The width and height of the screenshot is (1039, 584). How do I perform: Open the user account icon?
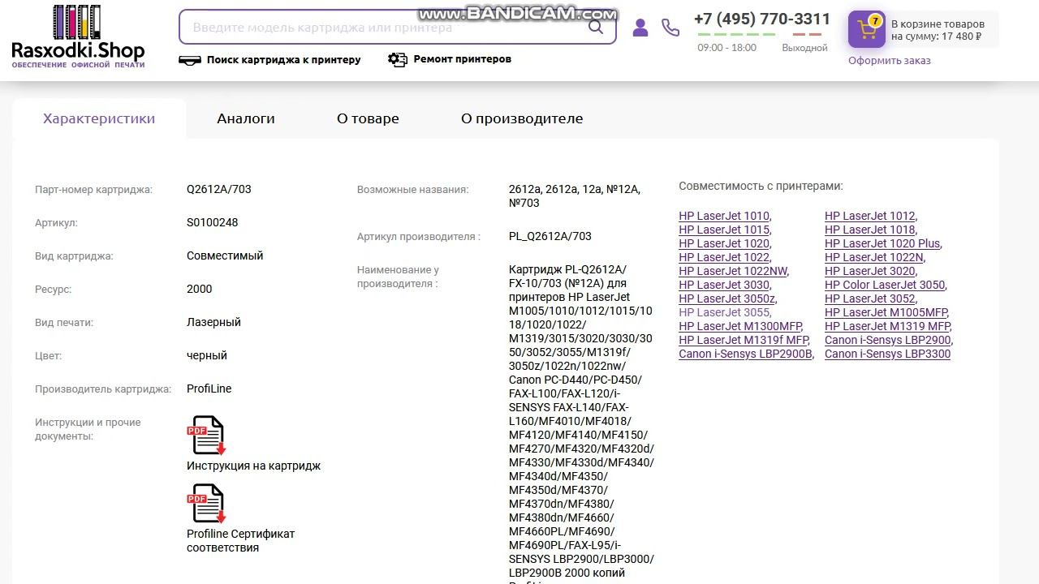click(x=640, y=28)
